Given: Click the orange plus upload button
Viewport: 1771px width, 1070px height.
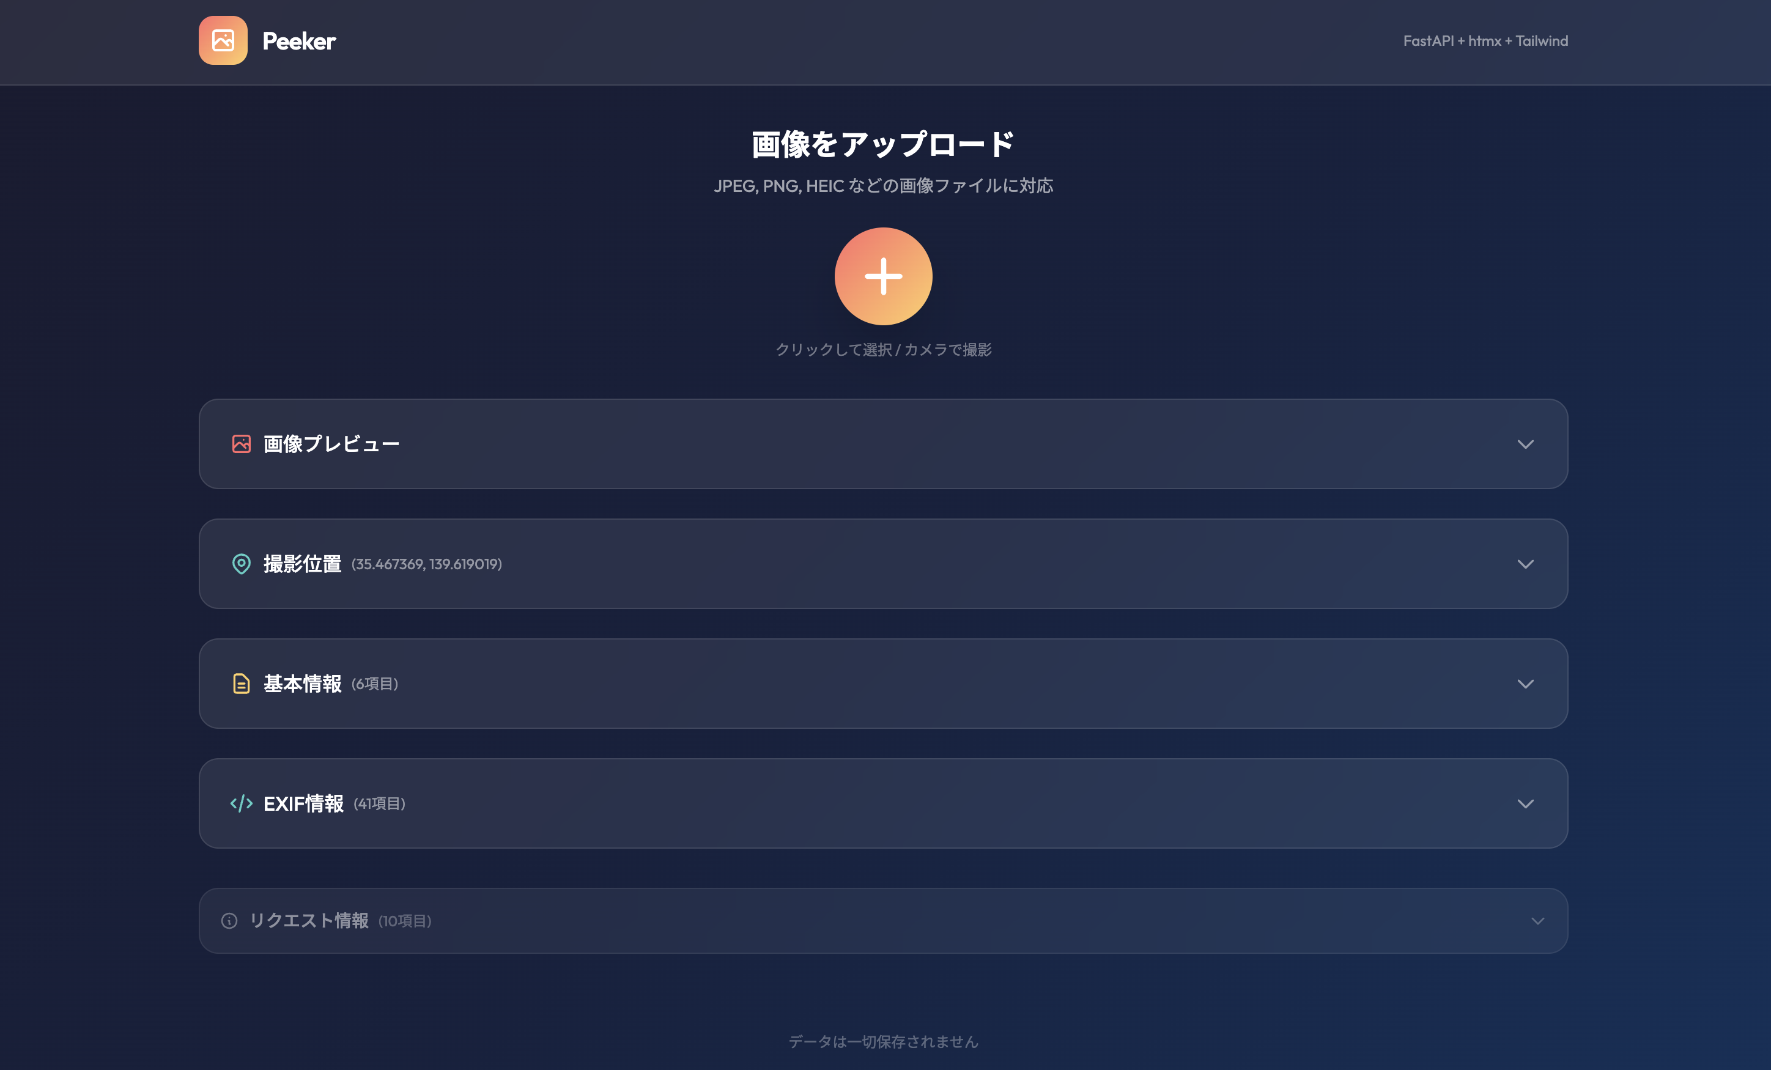Looking at the screenshot, I should (x=883, y=276).
